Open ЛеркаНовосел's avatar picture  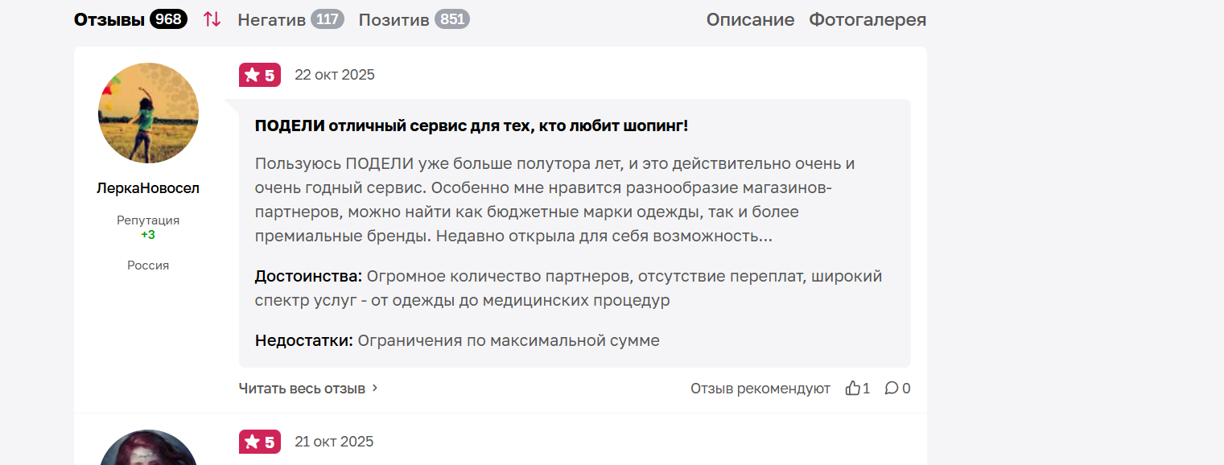[148, 113]
